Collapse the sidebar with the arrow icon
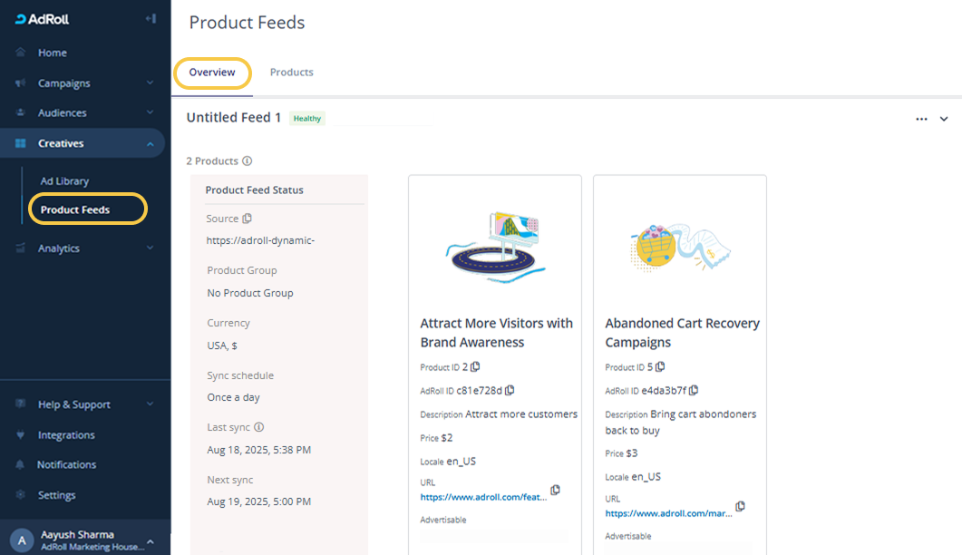Viewport: 962px width, 555px height. [x=151, y=18]
